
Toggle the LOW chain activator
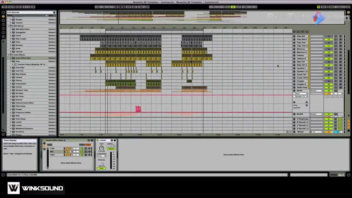82,148
